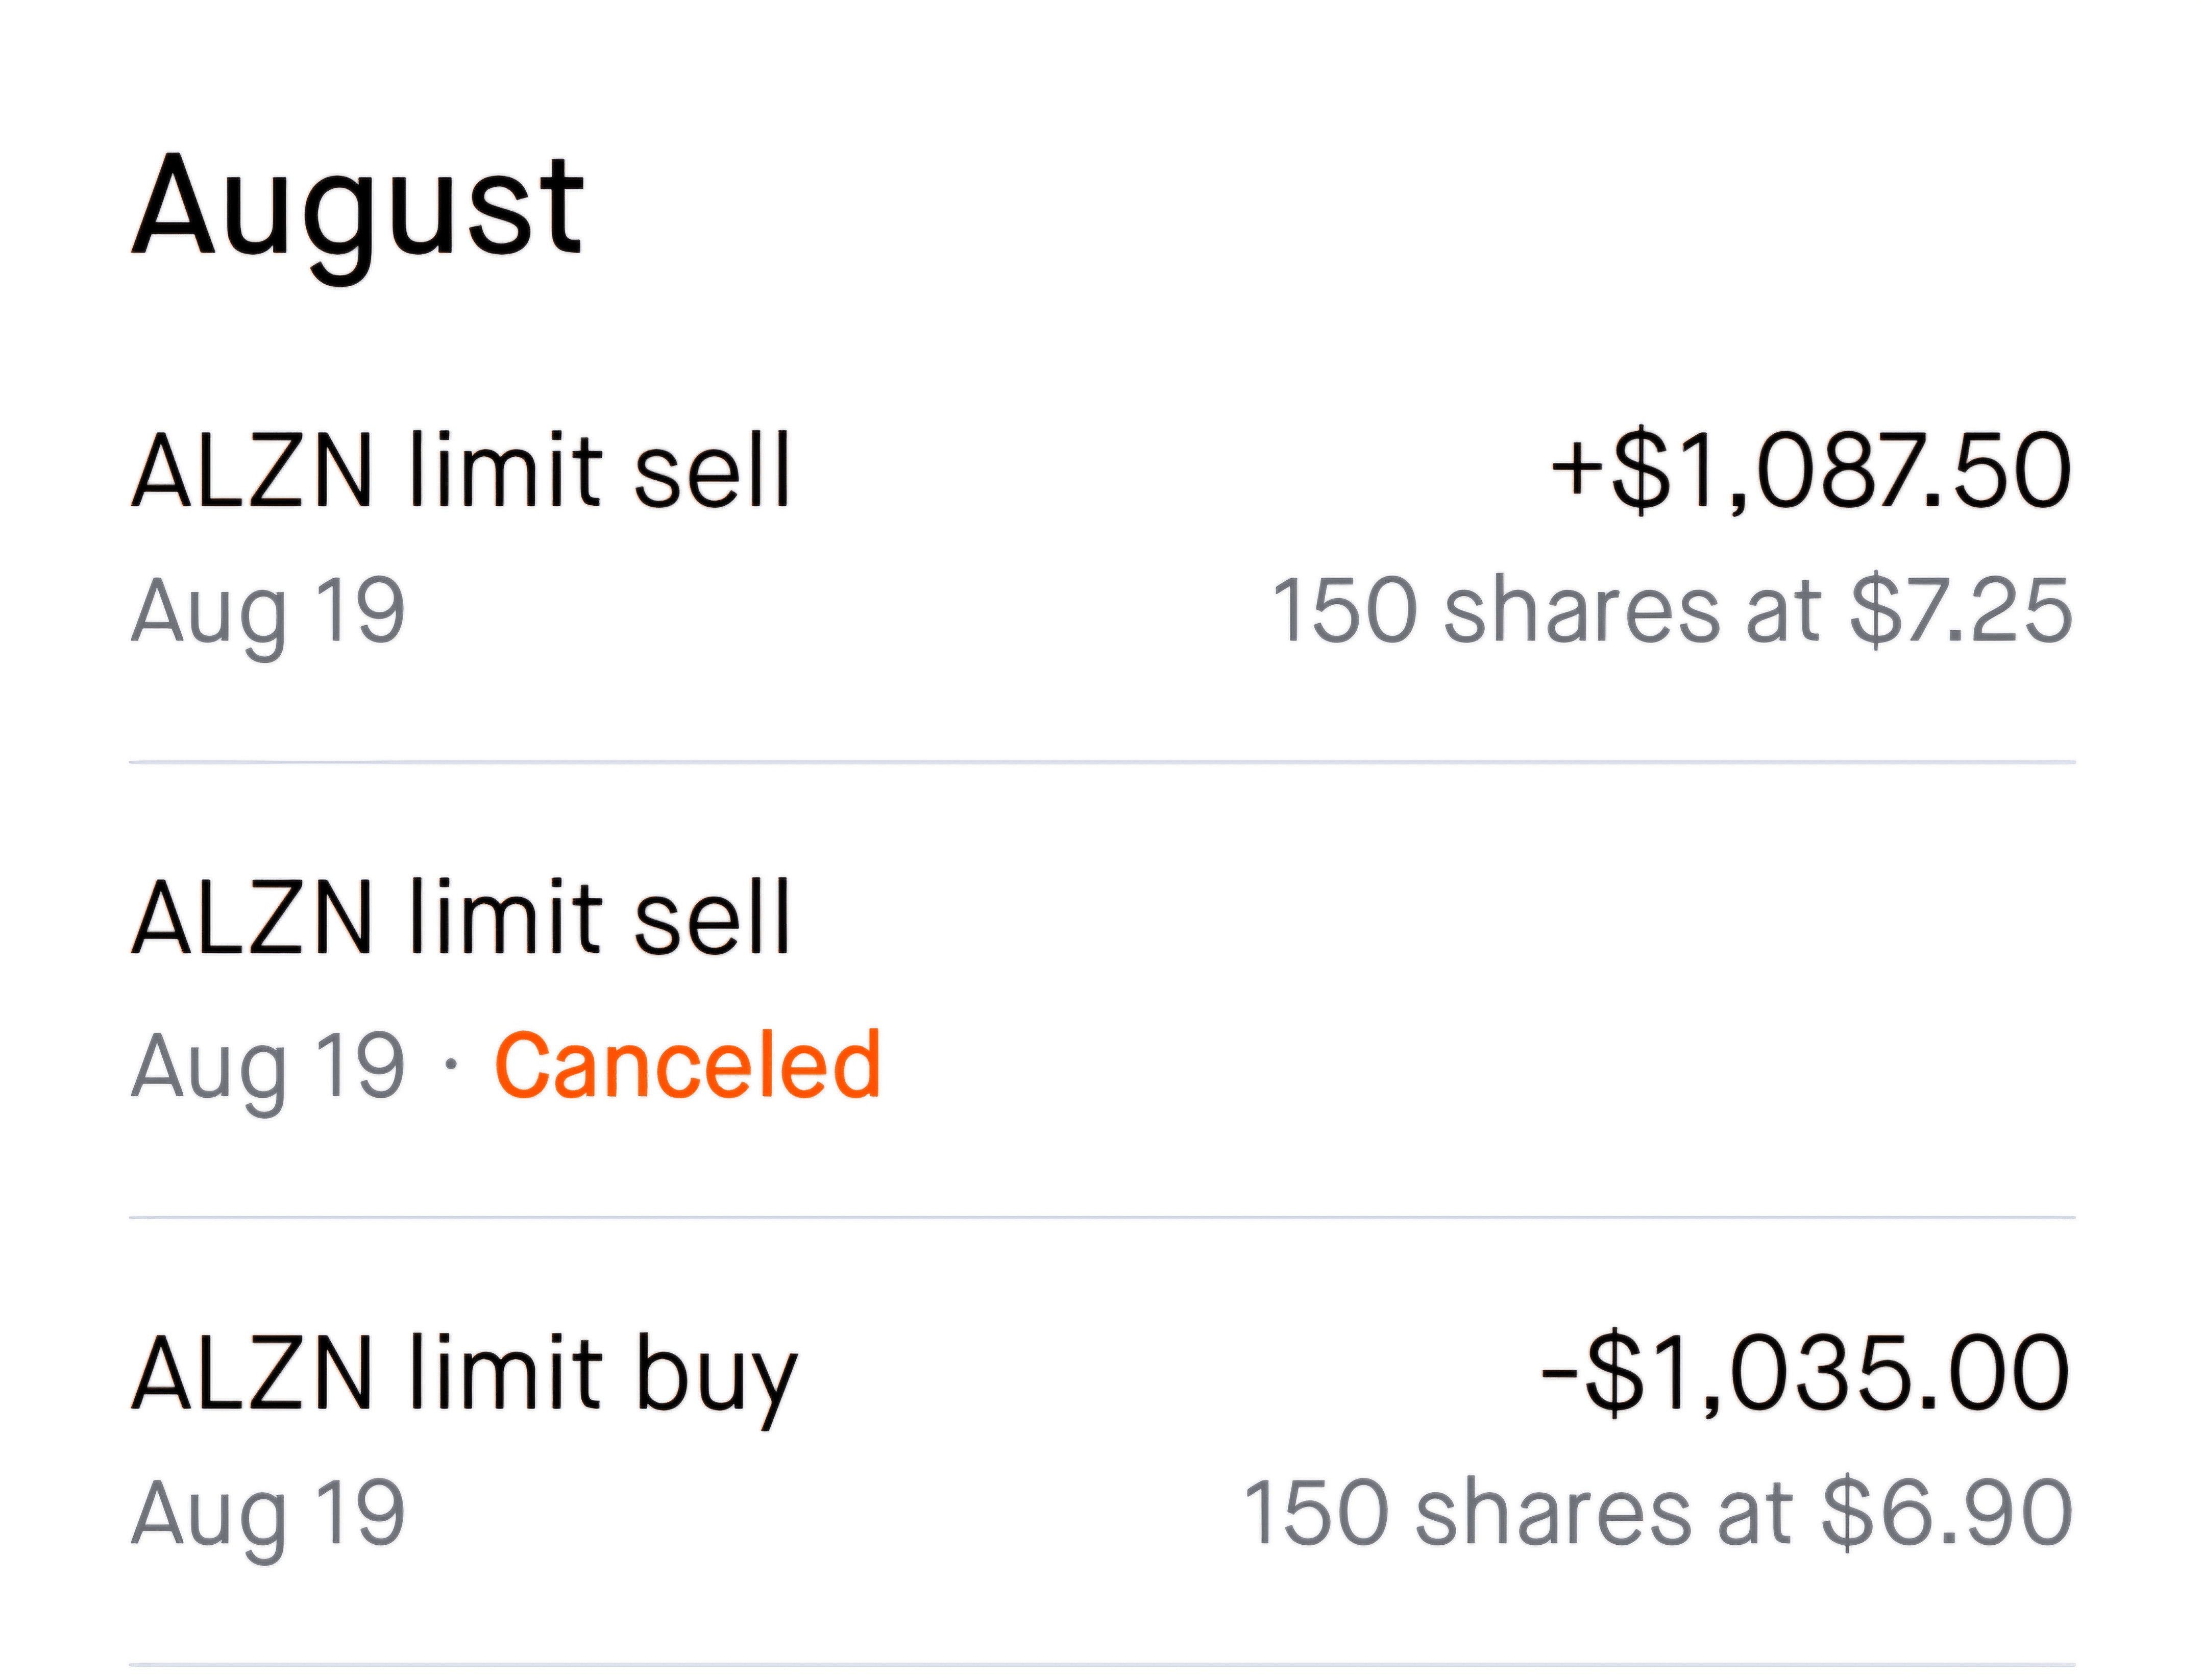
Task: Click the 150 shares at $7.25 detail
Action: 1671,611
